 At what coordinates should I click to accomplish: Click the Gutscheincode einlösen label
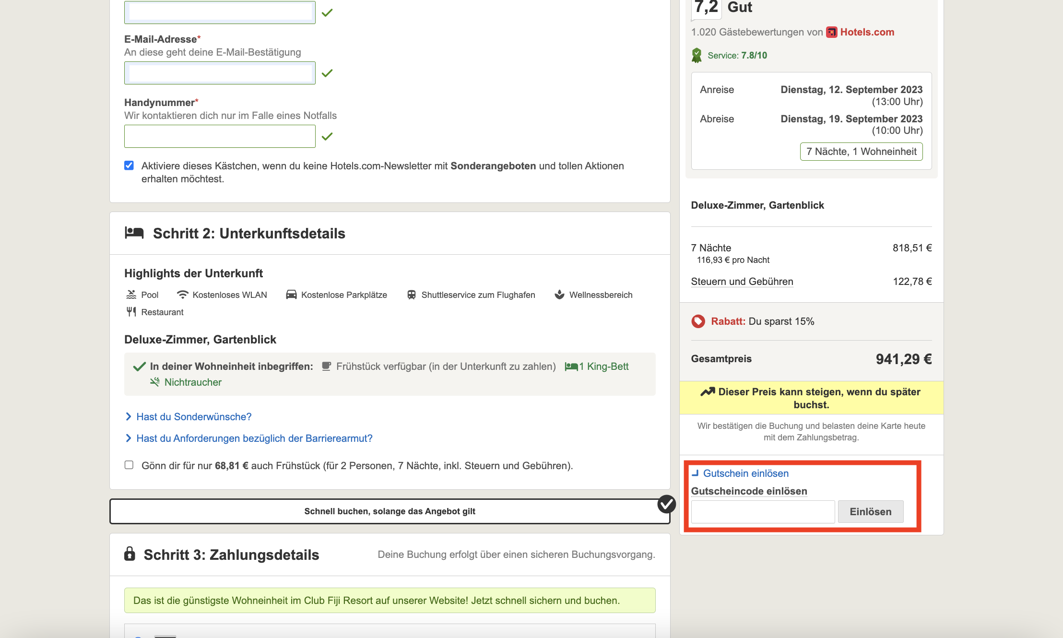pyautogui.click(x=749, y=491)
